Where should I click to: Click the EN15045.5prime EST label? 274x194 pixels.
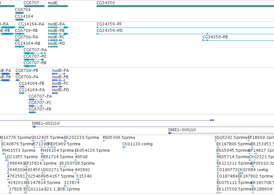232,150
